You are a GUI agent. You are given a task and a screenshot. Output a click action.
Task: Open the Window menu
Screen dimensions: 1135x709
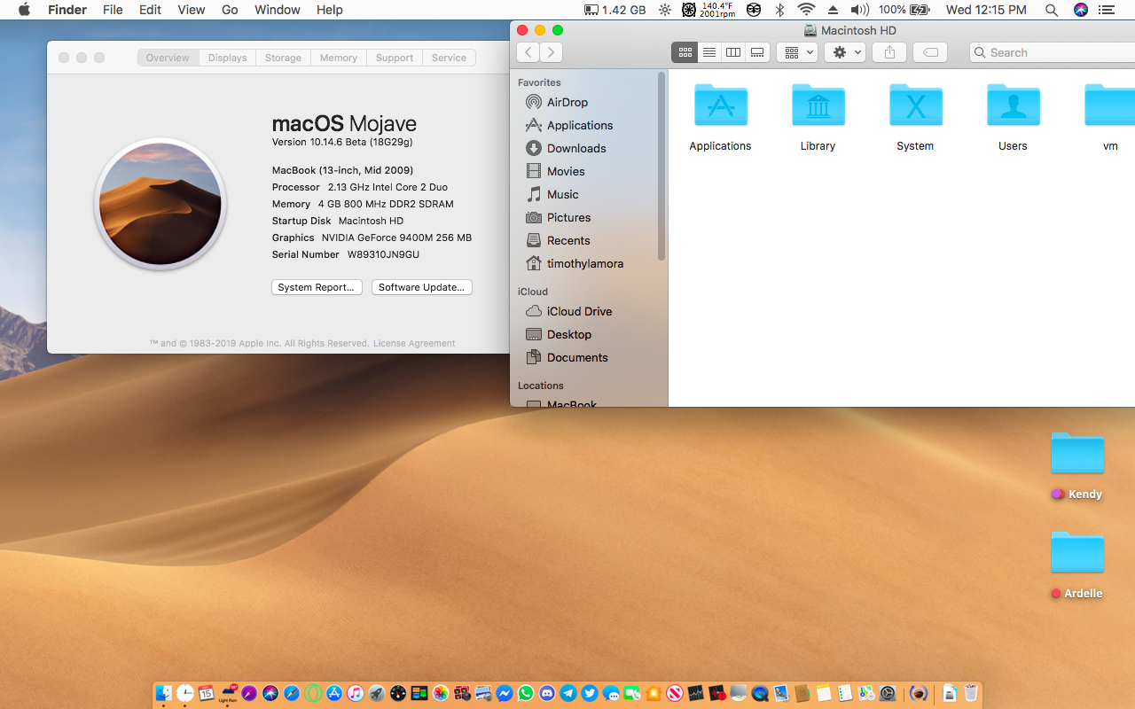(x=277, y=10)
